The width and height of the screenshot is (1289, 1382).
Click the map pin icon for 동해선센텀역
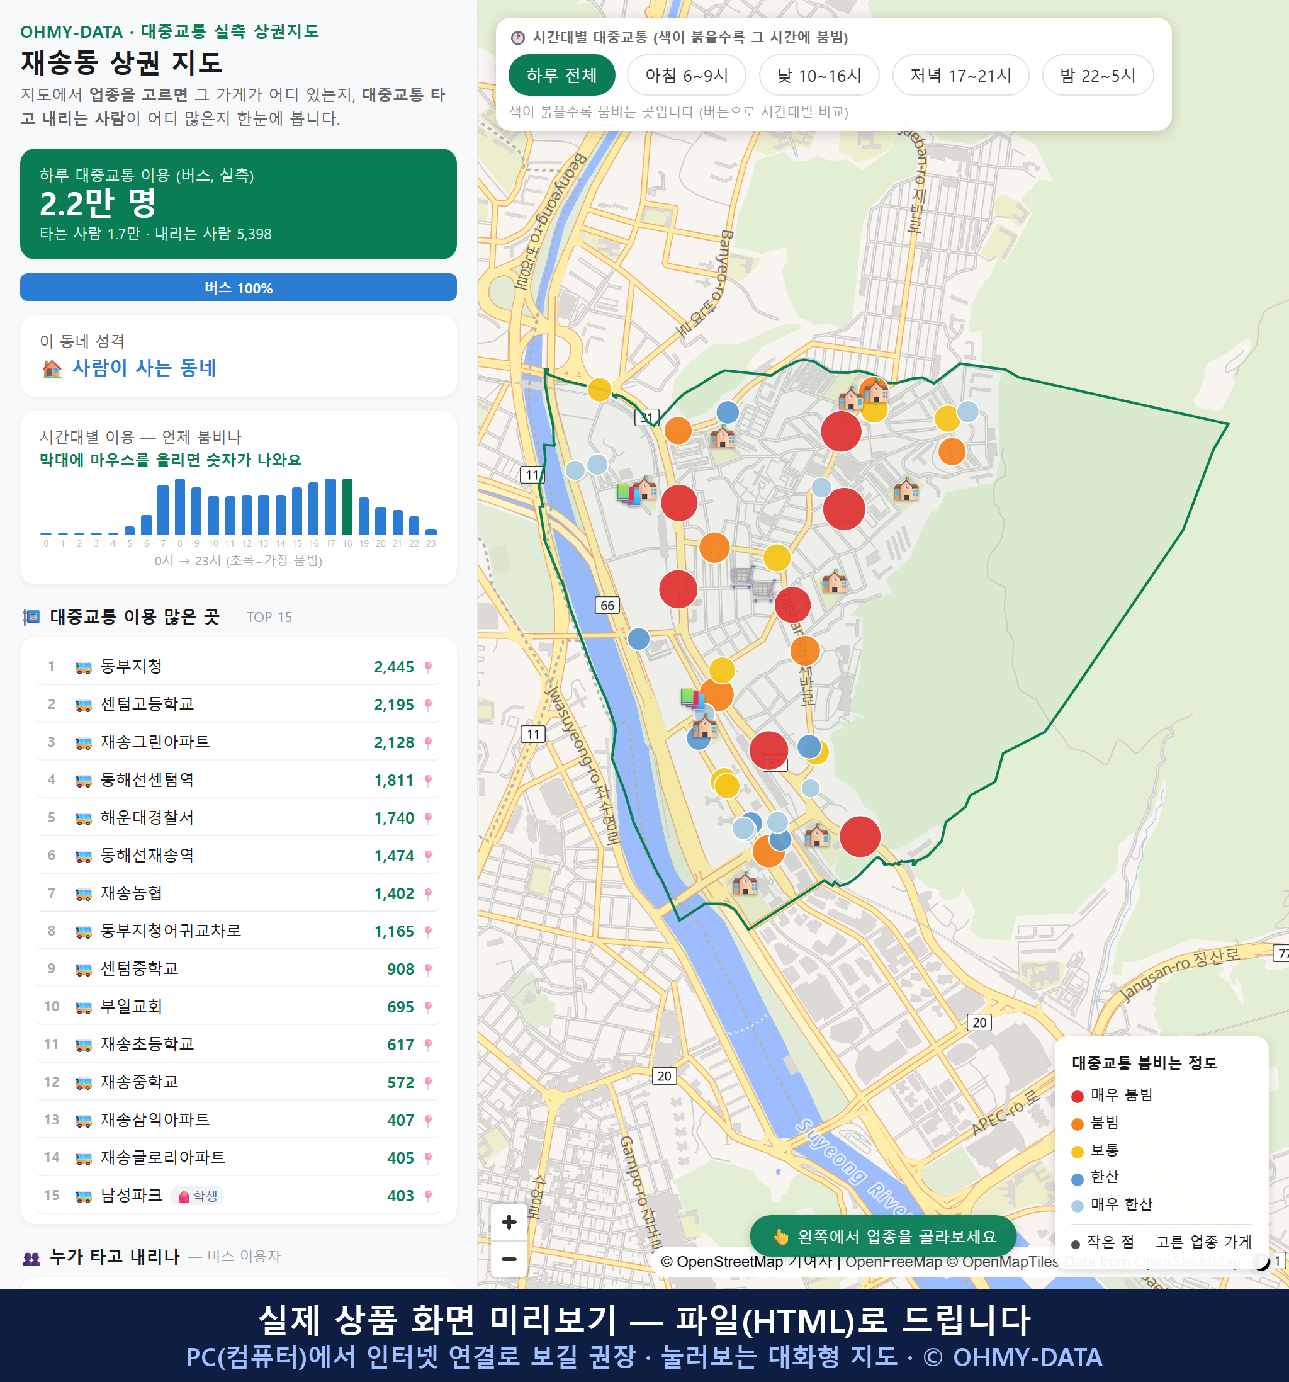coord(428,781)
